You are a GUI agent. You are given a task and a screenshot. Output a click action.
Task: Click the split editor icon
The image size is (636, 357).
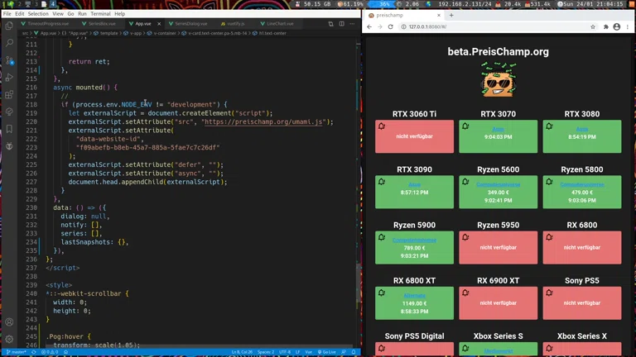point(341,24)
